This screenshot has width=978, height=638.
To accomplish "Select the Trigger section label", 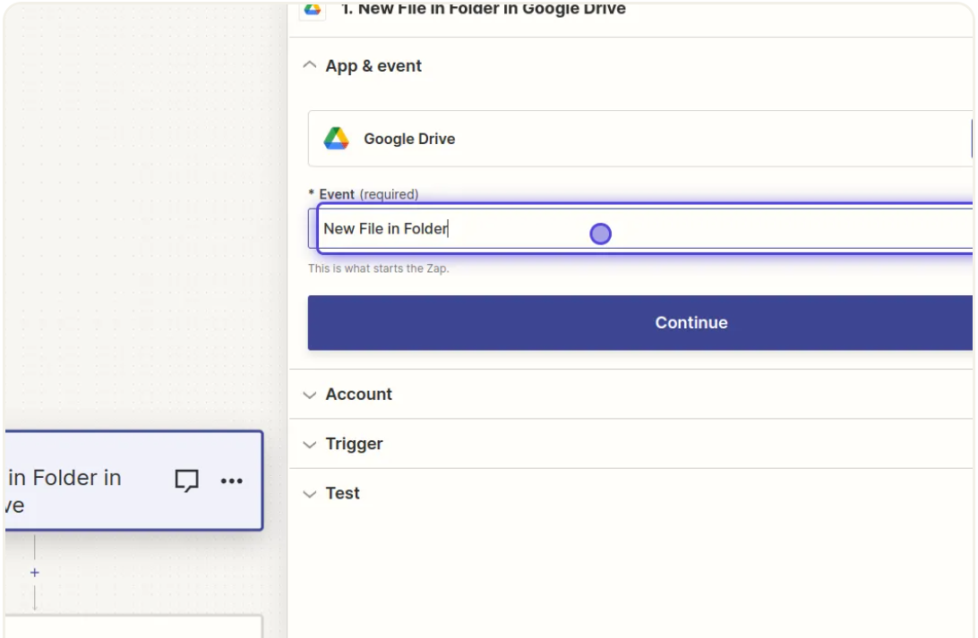I will pos(354,445).
